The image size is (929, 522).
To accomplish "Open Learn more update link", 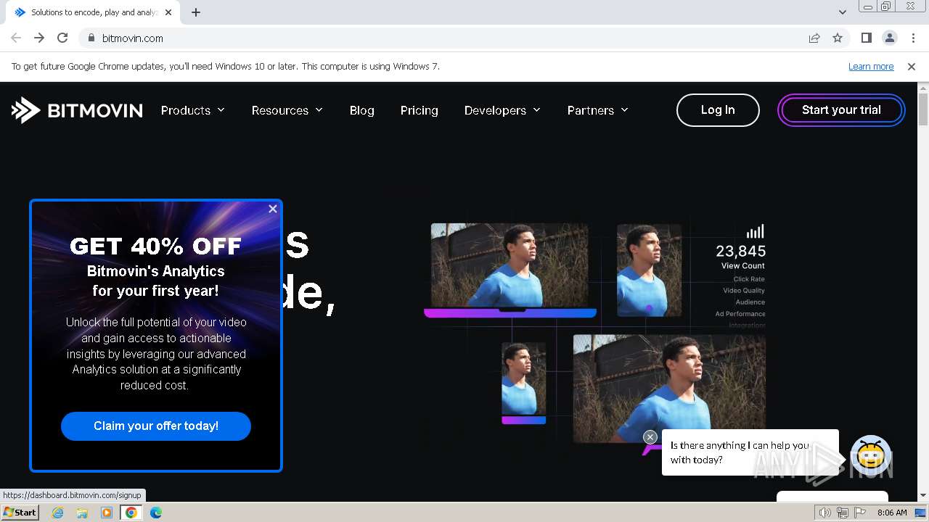I will 871,66.
